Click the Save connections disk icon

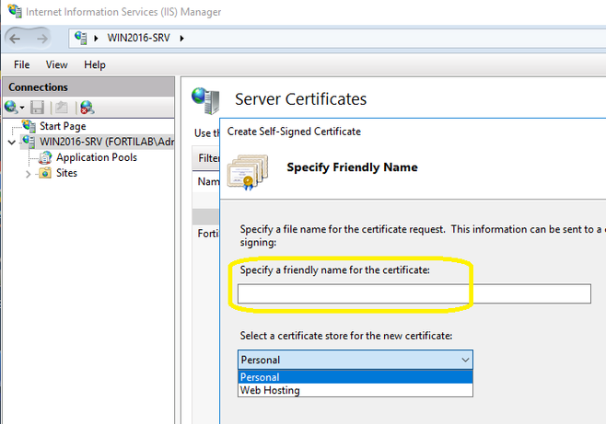38,108
